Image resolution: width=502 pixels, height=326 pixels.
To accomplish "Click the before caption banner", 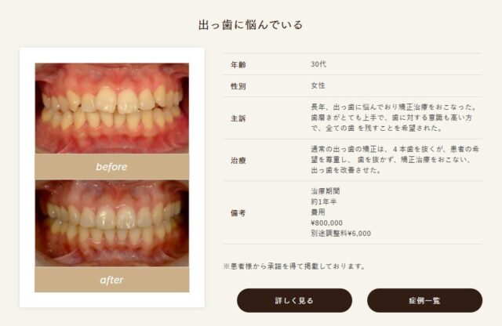I will [111, 167].
